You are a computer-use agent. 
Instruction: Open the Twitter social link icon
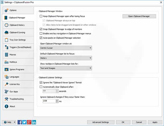pyautogui.click(x=24, y=122)
